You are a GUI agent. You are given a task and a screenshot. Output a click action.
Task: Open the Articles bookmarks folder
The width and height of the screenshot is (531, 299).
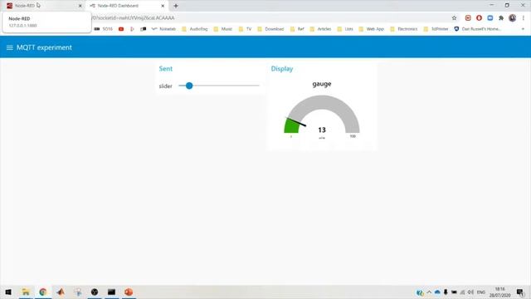[320, 29]
